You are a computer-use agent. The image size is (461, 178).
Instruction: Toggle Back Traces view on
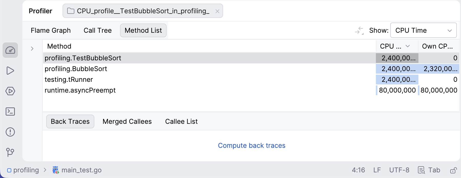70,121
